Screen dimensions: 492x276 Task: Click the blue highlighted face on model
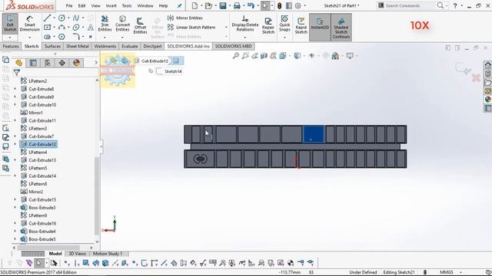(313, 134)
